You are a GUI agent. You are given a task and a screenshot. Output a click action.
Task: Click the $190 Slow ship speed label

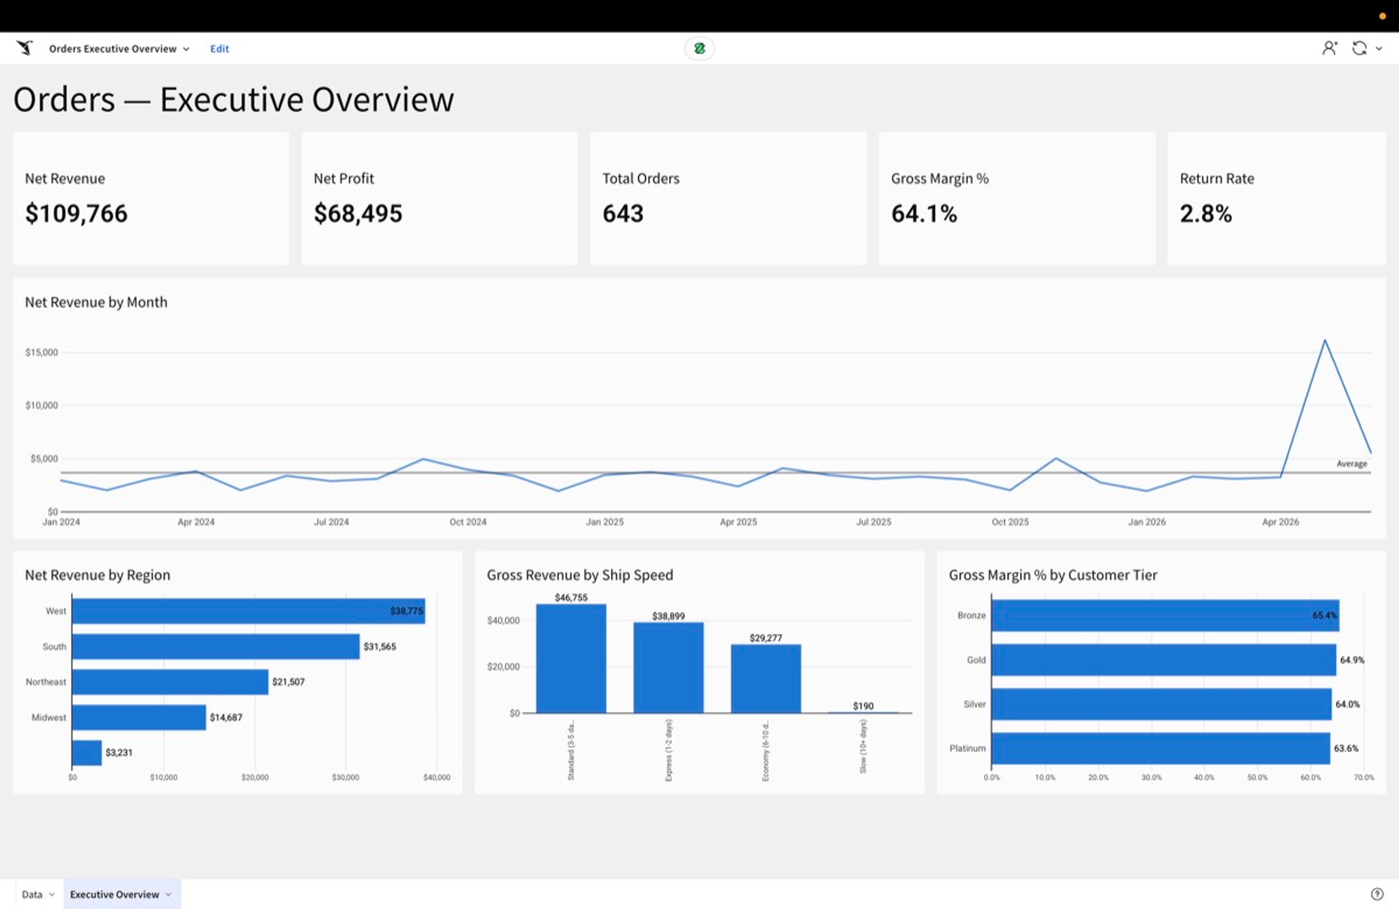coord(863,706)
